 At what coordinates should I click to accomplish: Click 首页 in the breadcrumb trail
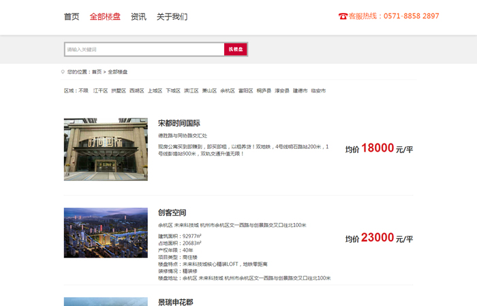click(x=97, y=72)
